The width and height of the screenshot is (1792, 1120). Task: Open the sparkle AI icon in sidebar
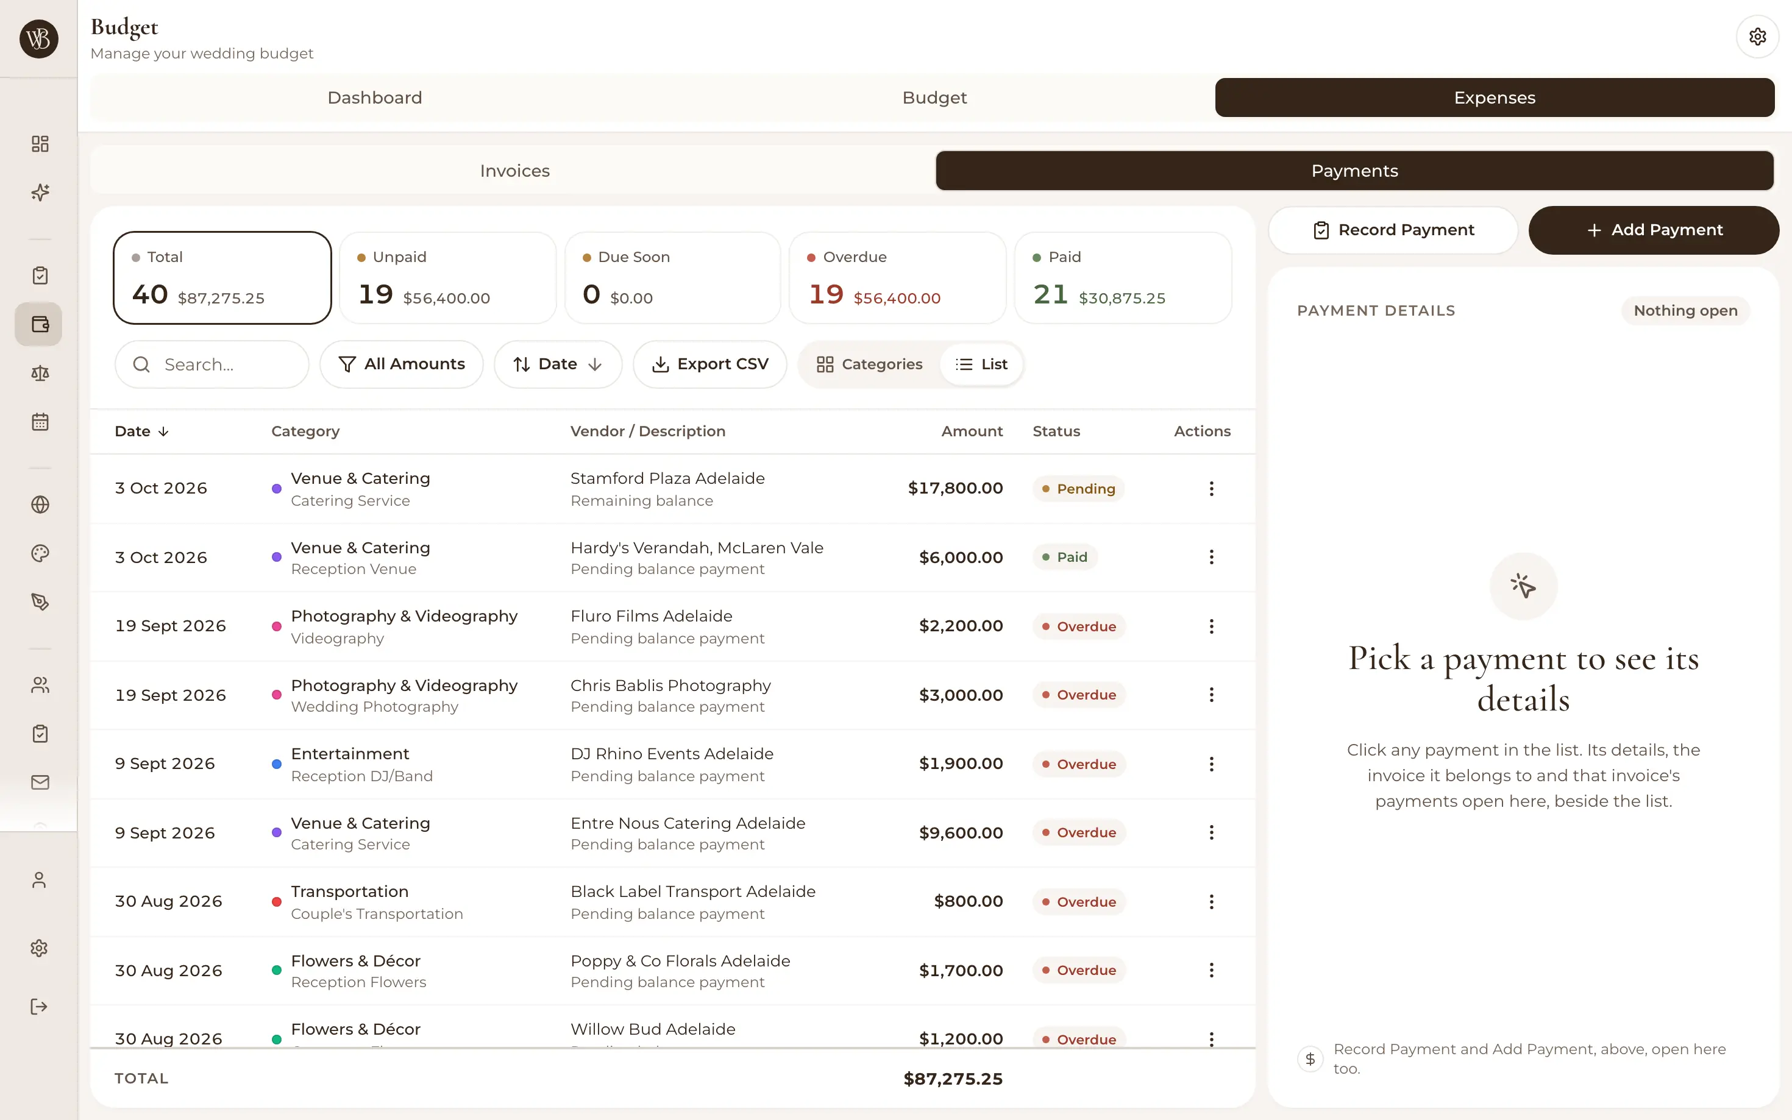point(40,193)
